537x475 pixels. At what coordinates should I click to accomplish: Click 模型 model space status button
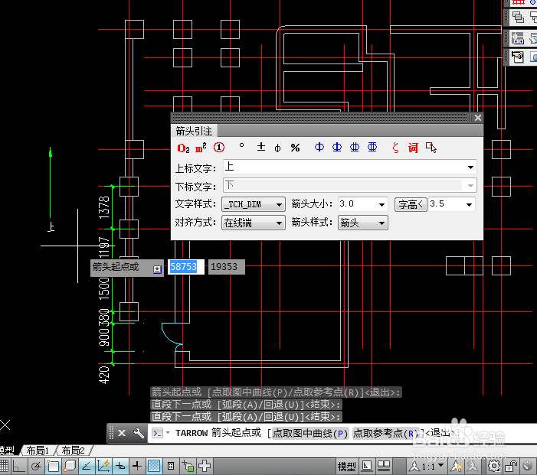[x=346, y=467]
